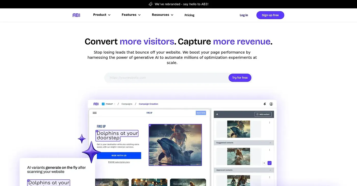357x186 pixels.
Task: Click the AB3 logo in the site navigation
Action: pyautogui.click(x=76, y=15)
